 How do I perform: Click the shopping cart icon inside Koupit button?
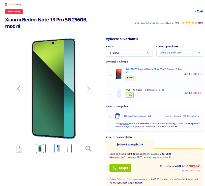click(115, 168)
